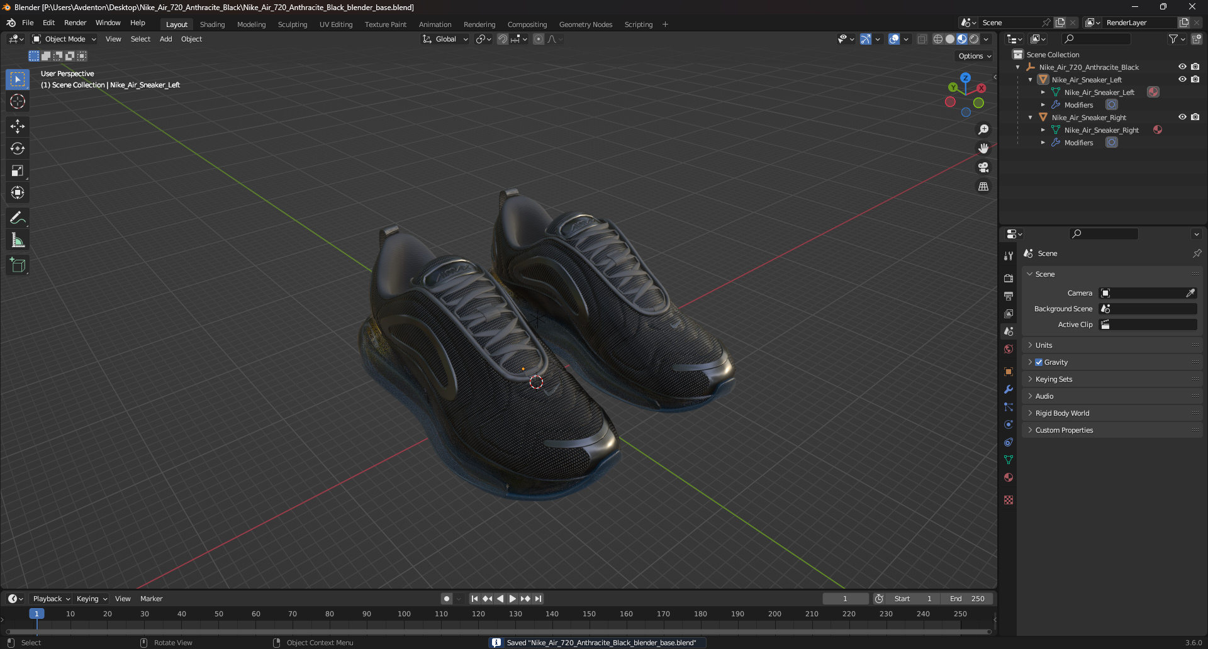Play the animation forward
This screenshot has height=649, width=1208.
pos(512,599)
